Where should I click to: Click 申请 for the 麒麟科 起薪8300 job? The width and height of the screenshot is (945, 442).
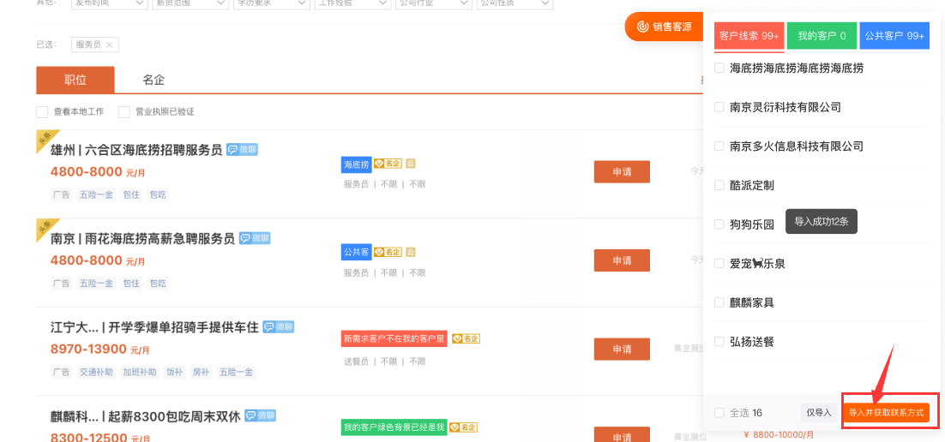(x=622, y=434)
